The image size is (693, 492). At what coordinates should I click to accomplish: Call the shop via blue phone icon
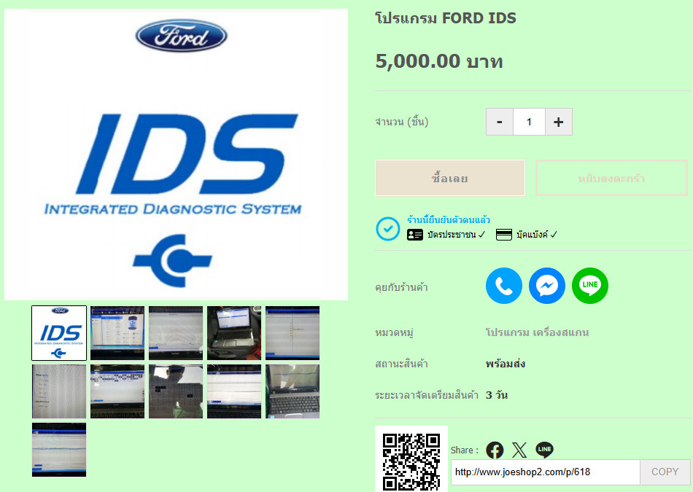tap(503, 286)
